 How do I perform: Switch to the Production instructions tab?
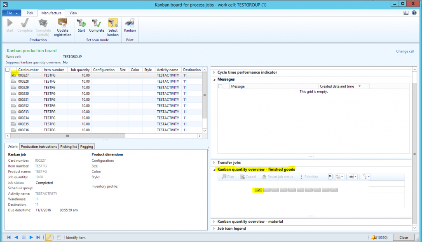tap(39, 147)
